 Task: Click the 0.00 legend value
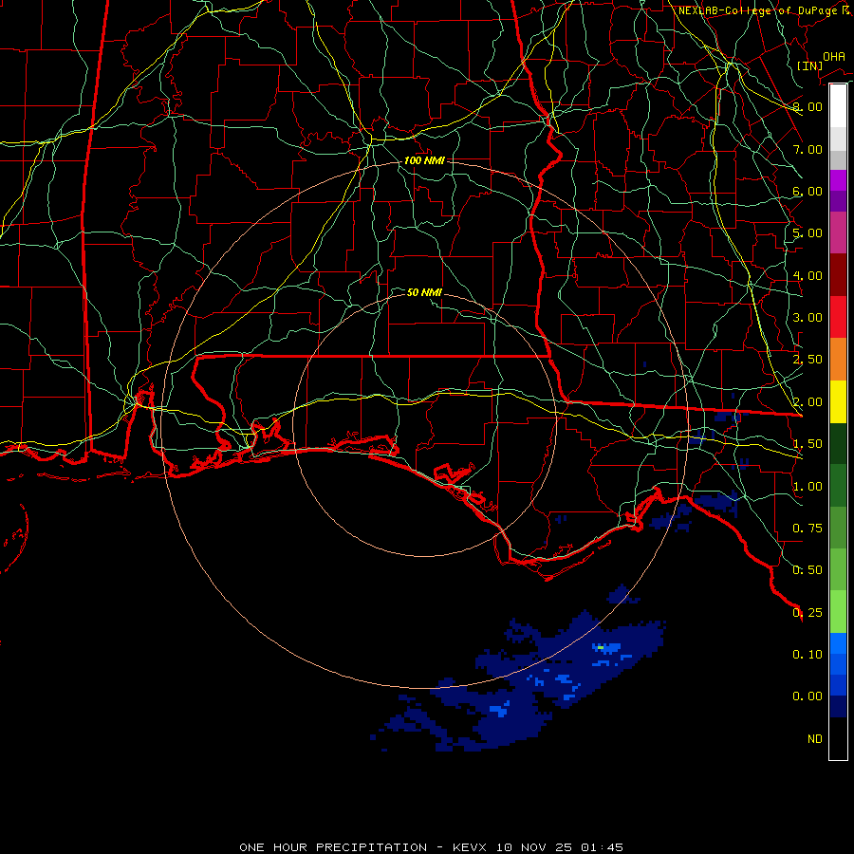click(808, 696)
